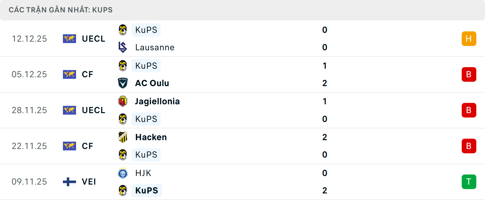Select the Jagiellonia team name
485x200 pixels.
157,101
